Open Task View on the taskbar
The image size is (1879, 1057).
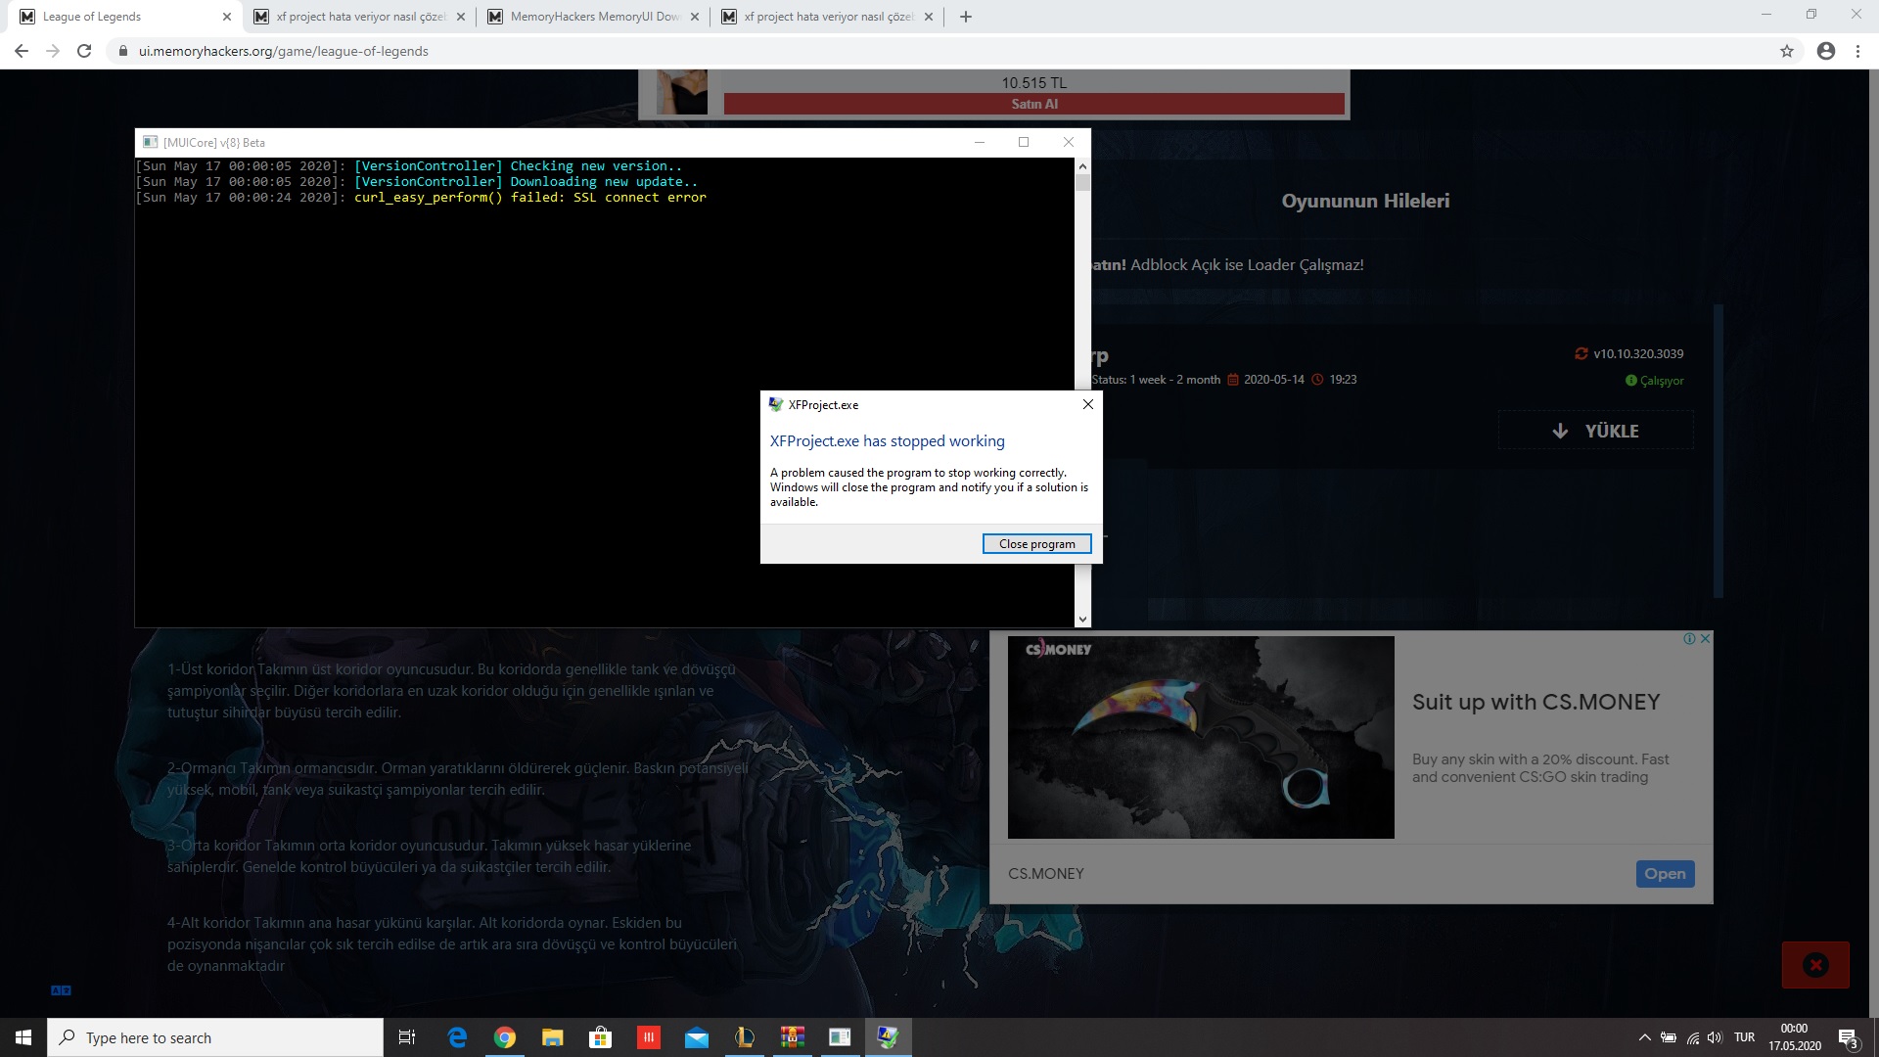pos(407,1037)
